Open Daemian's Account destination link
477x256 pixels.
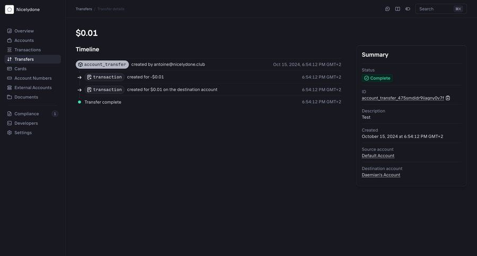pyautogui.click(x=381, y=175)
